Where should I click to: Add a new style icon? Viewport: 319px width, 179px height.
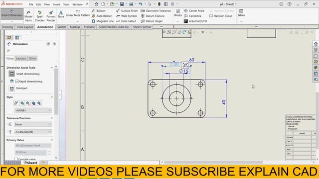coord(22,103)
